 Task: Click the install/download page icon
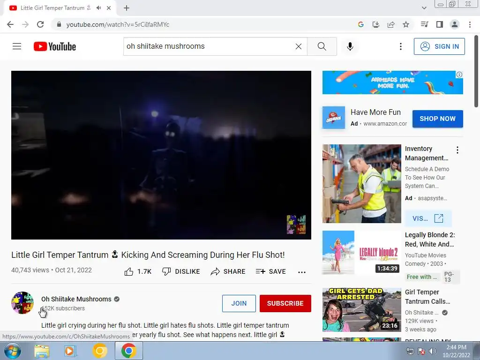375,24
